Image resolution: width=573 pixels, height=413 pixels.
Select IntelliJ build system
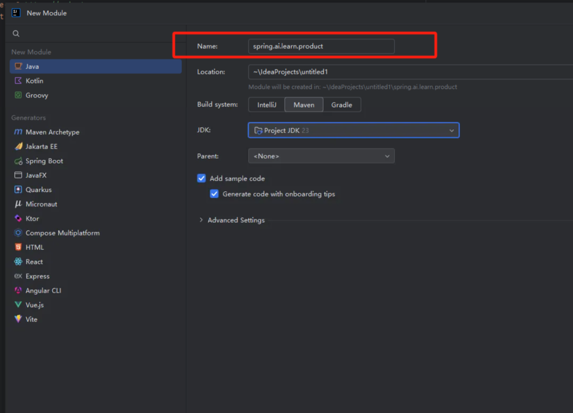click(266, 104)
